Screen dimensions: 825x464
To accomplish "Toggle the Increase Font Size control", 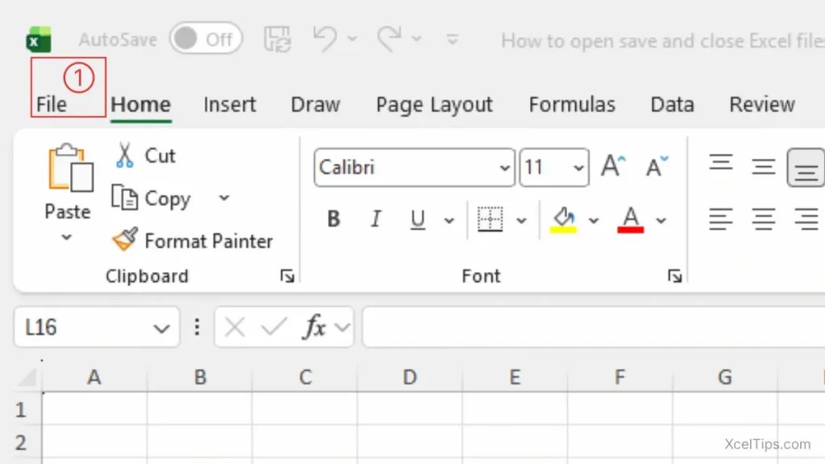I will 612,164.
